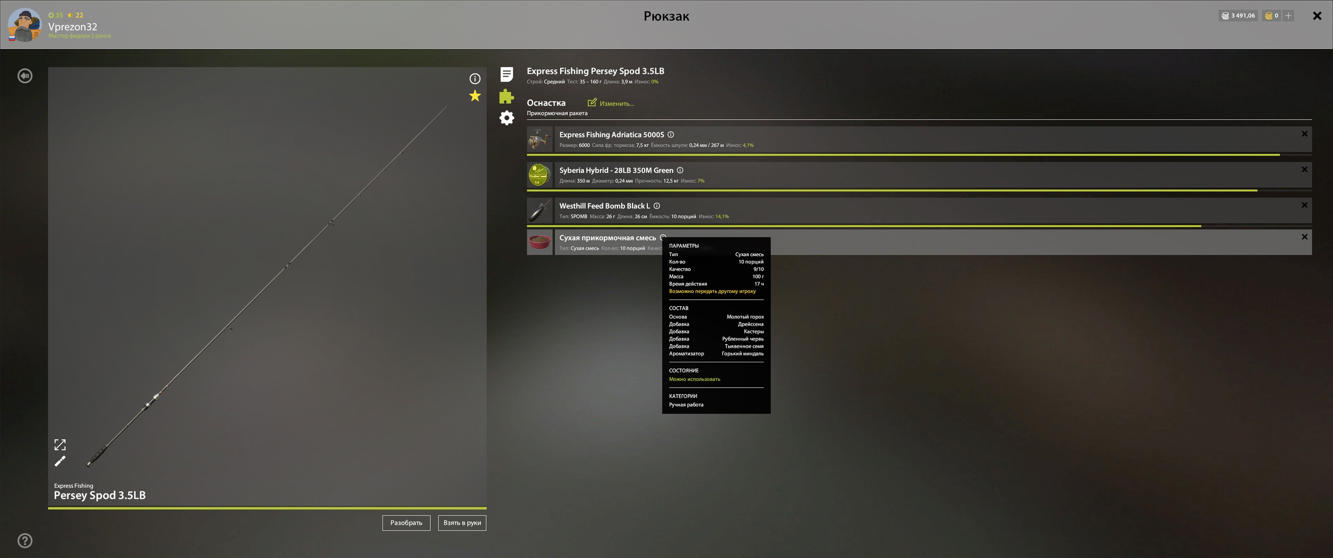The image size is (1333, 558).
Task: Remove the dry groundbait mix
Action: pos(1304,237)
